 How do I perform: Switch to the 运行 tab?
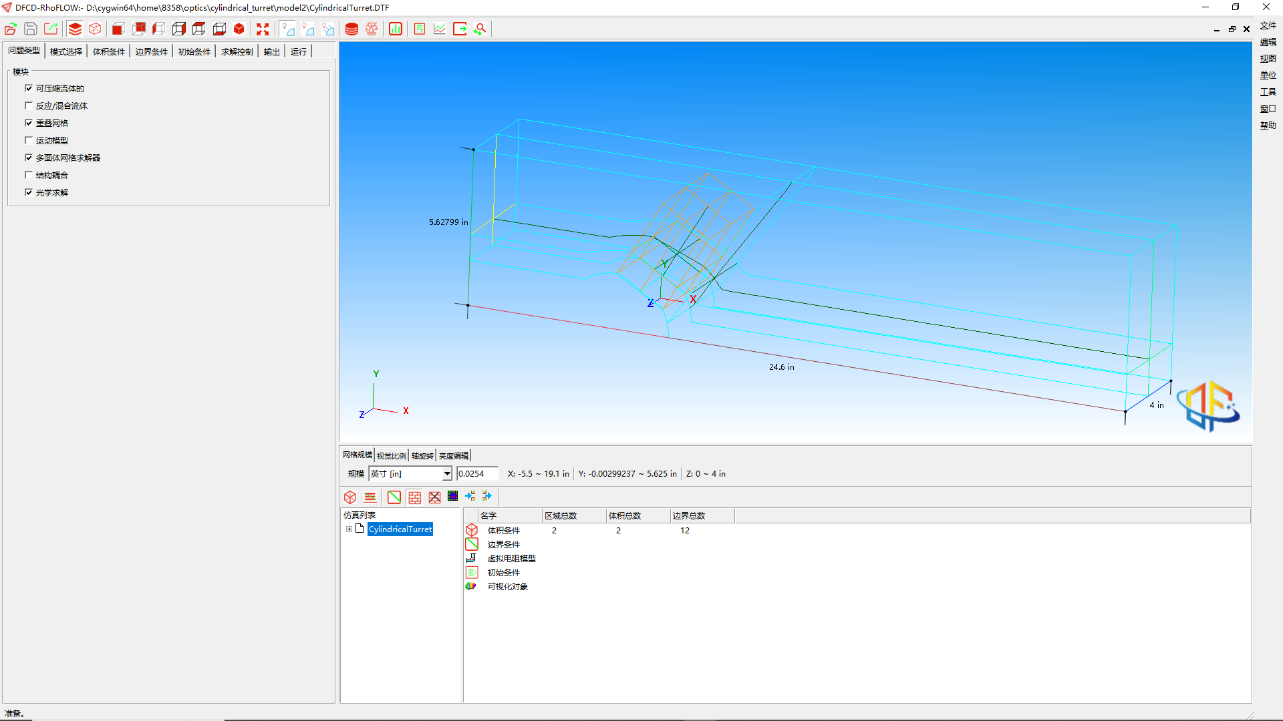pyautogui.click(x=299, y=51)
